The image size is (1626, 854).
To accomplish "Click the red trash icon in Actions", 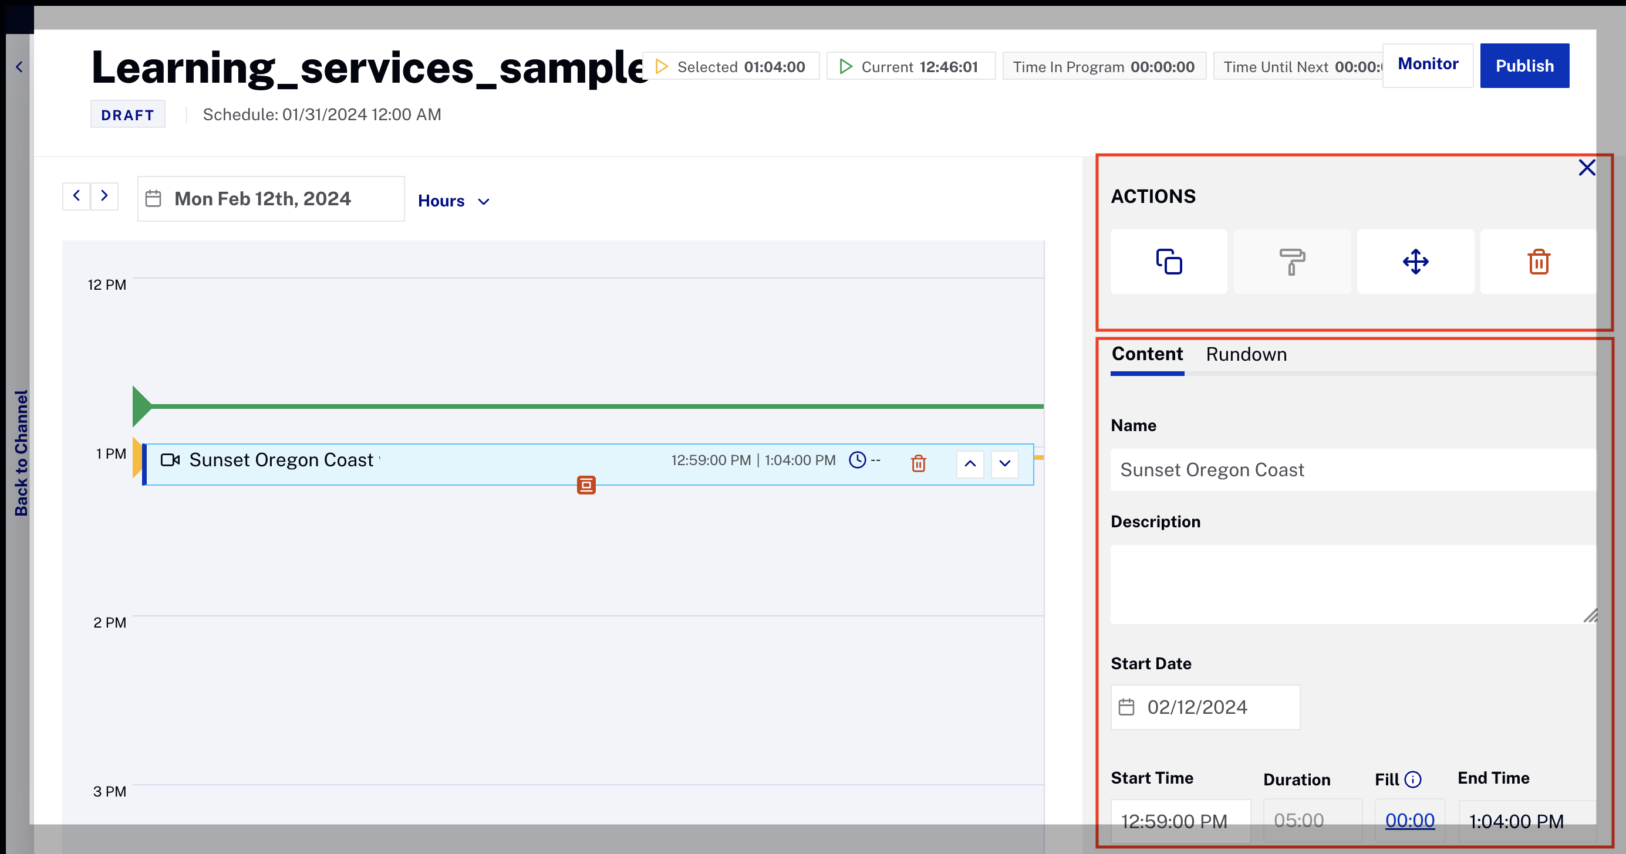I will coord(1539,261).
